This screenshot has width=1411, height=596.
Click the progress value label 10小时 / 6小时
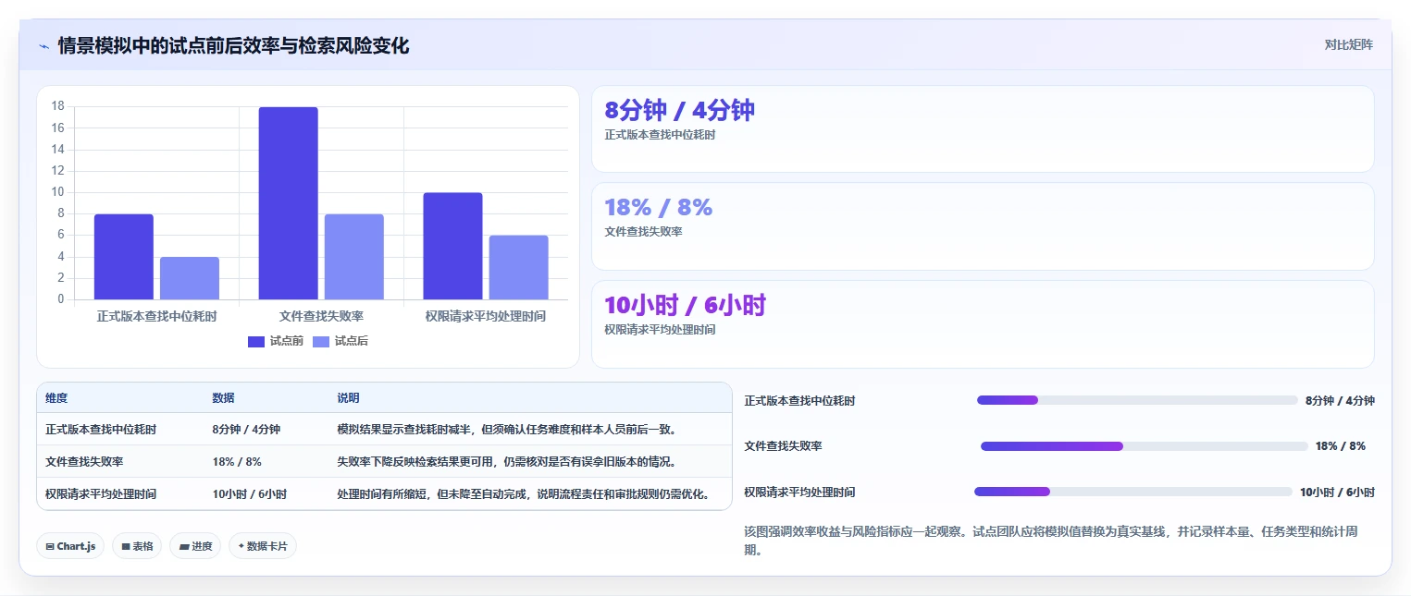pos(1337,493)
